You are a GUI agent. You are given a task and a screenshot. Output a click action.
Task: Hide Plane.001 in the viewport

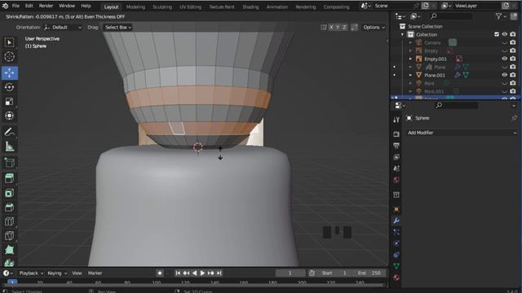point(505,75)
